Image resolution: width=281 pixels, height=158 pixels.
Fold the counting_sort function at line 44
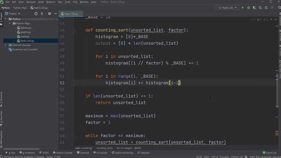click(x=73, y=30)
